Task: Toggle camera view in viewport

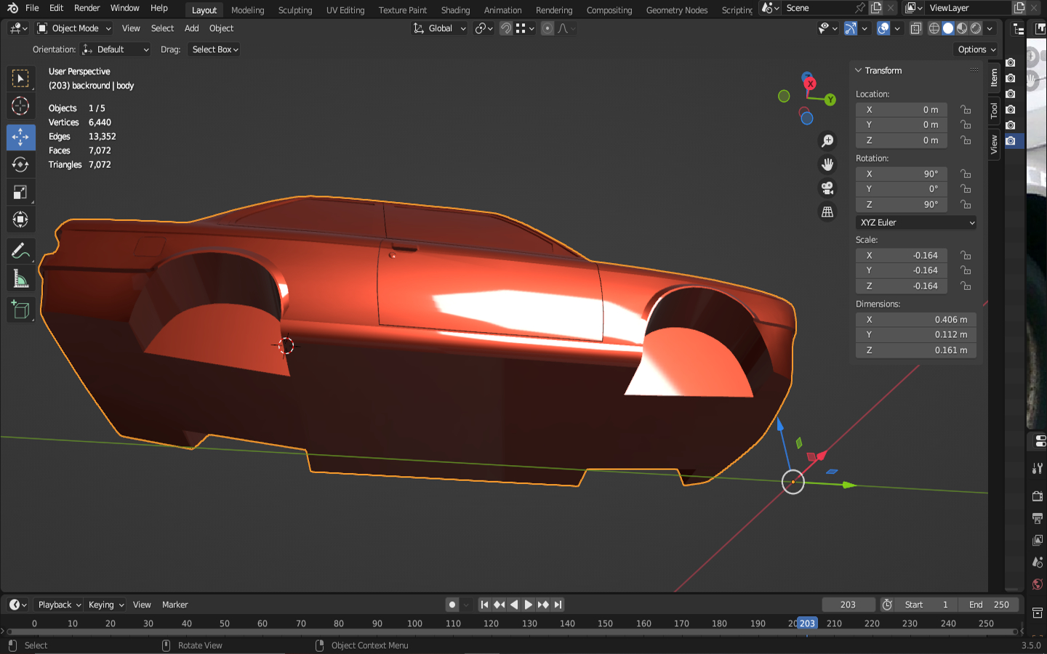Action: click(827, 188)
